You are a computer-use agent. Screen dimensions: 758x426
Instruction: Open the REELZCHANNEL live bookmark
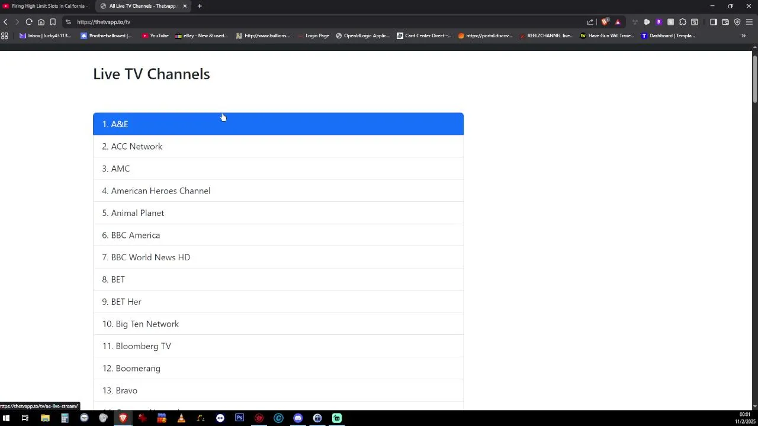(546, 35)
